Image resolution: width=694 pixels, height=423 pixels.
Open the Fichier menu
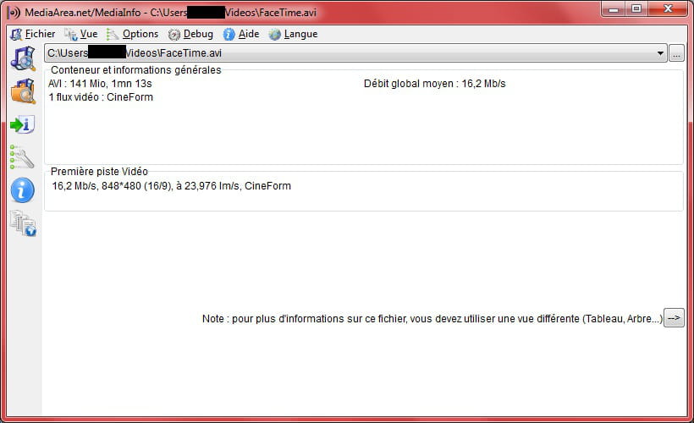[33, 34]
